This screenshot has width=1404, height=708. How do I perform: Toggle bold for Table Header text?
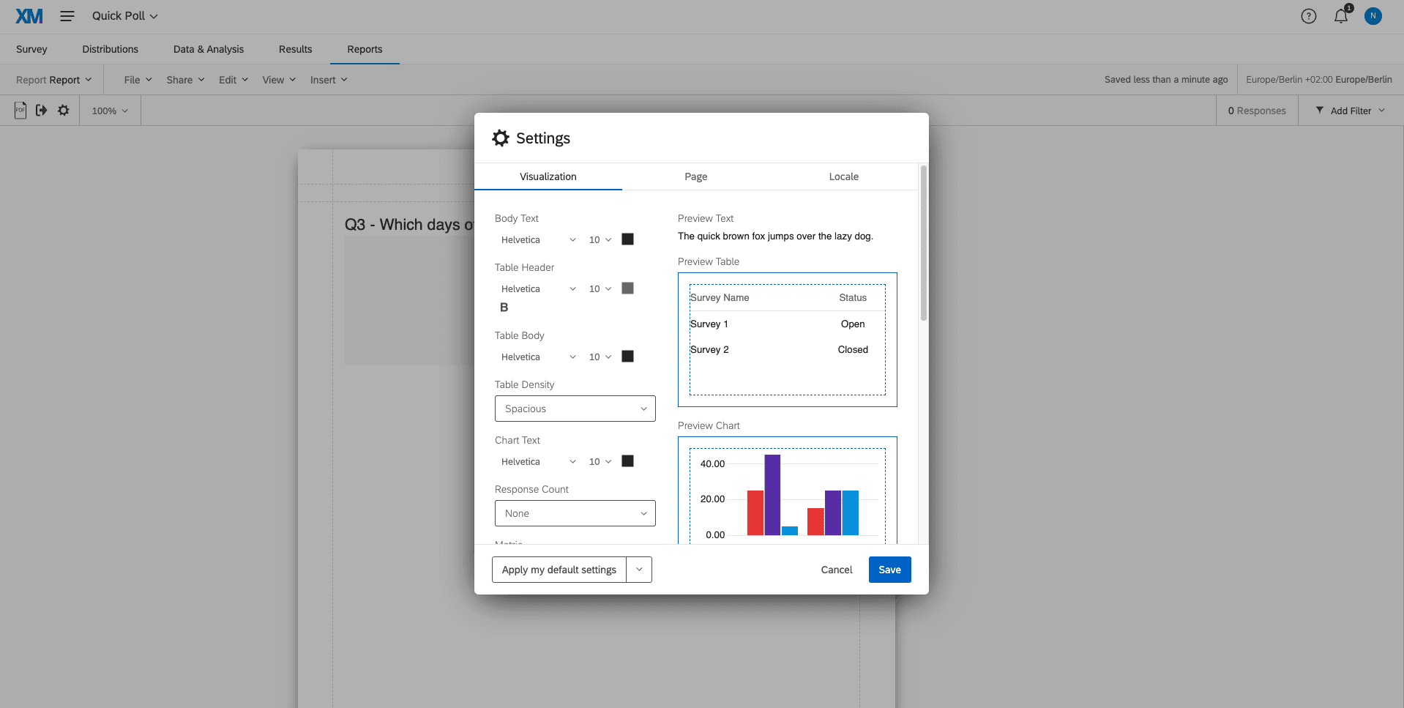[x=504, y=308]
